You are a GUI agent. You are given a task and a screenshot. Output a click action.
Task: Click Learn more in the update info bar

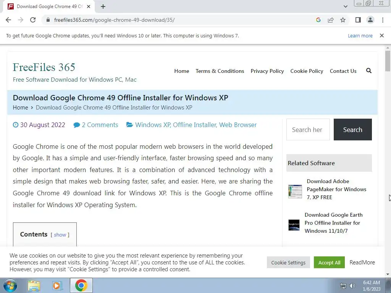pos(360,35)
